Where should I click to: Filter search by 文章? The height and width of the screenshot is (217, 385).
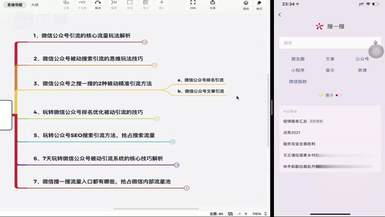(330, 59)
